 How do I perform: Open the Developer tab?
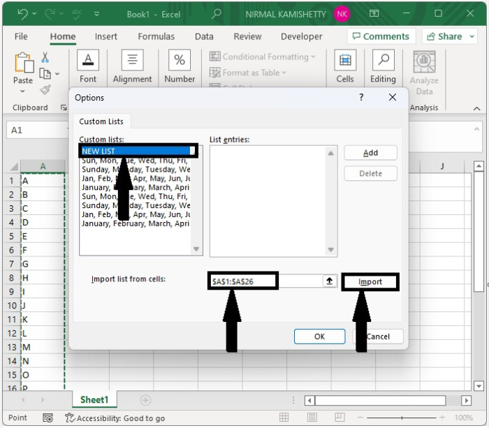pyautogui.click(x=302, y=36)
